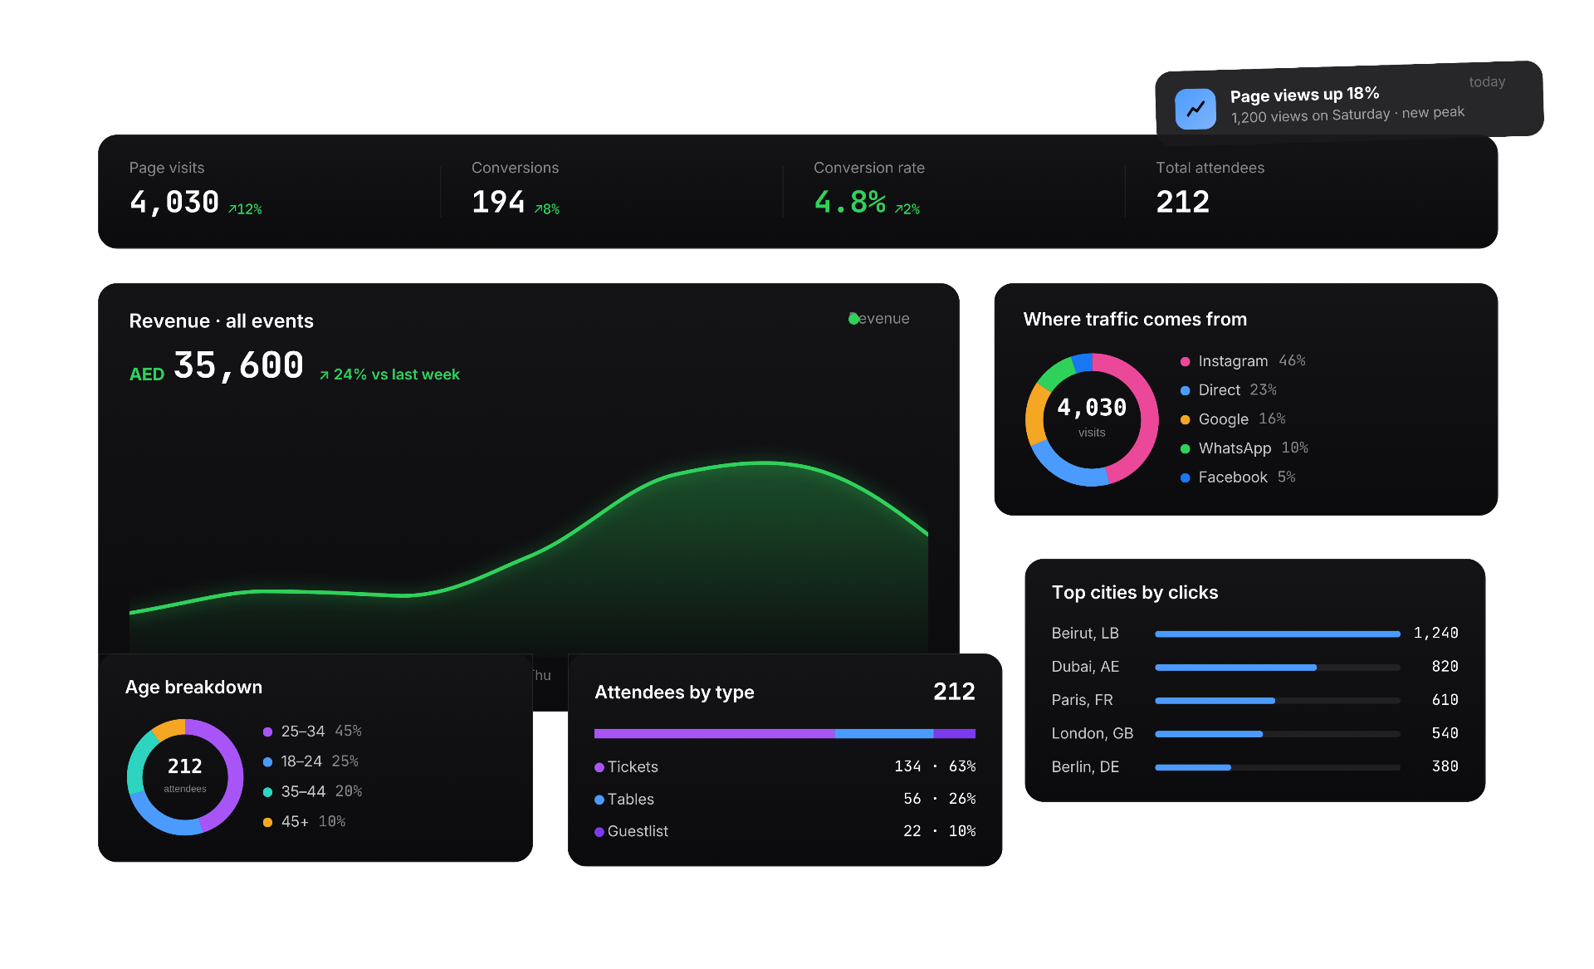Click the AED 35,600 revenue amount
Screen dimensions: 1594x969
pos(217,366)
